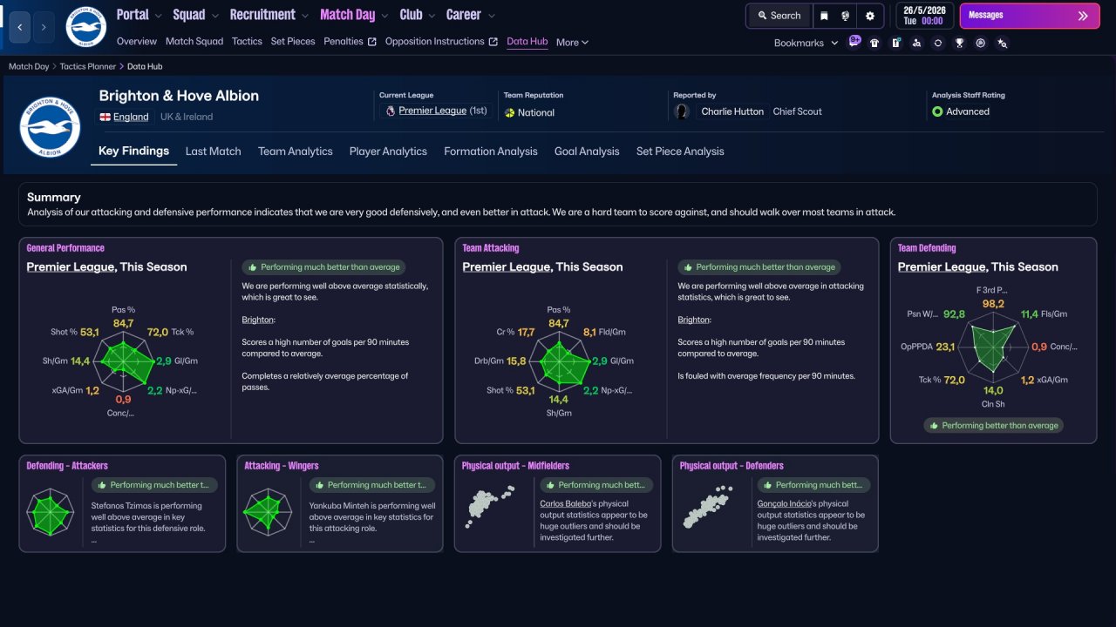This screenshot has width=1116, height=627.
Task: Click the external link icon next to Opposition Instructions
Action: point(493,42)
